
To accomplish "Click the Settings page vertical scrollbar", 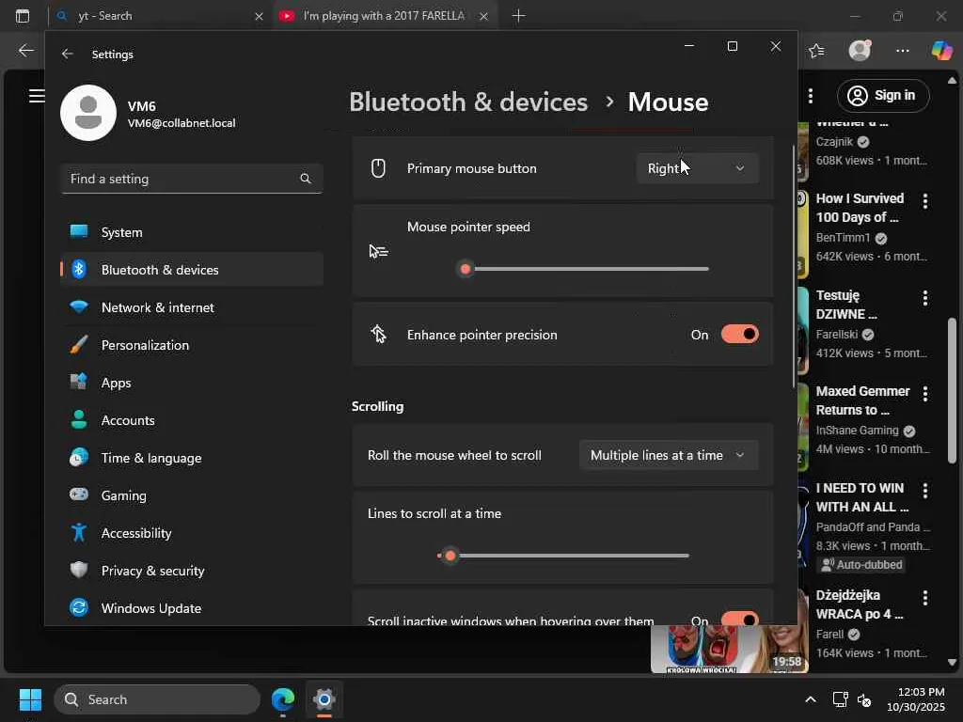I will (x=794, y=266).
